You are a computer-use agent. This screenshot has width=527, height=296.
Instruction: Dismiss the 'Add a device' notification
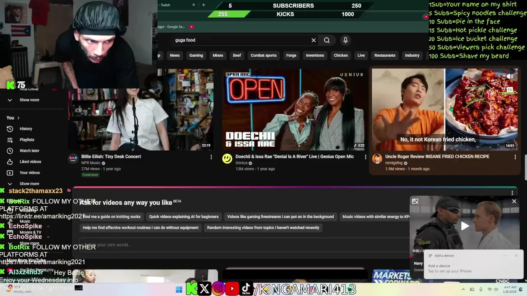516,256
